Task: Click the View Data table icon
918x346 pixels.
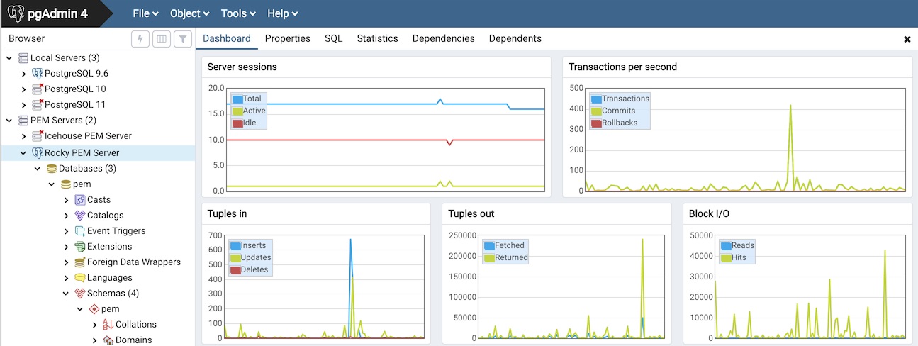Action: pos(162,39)
